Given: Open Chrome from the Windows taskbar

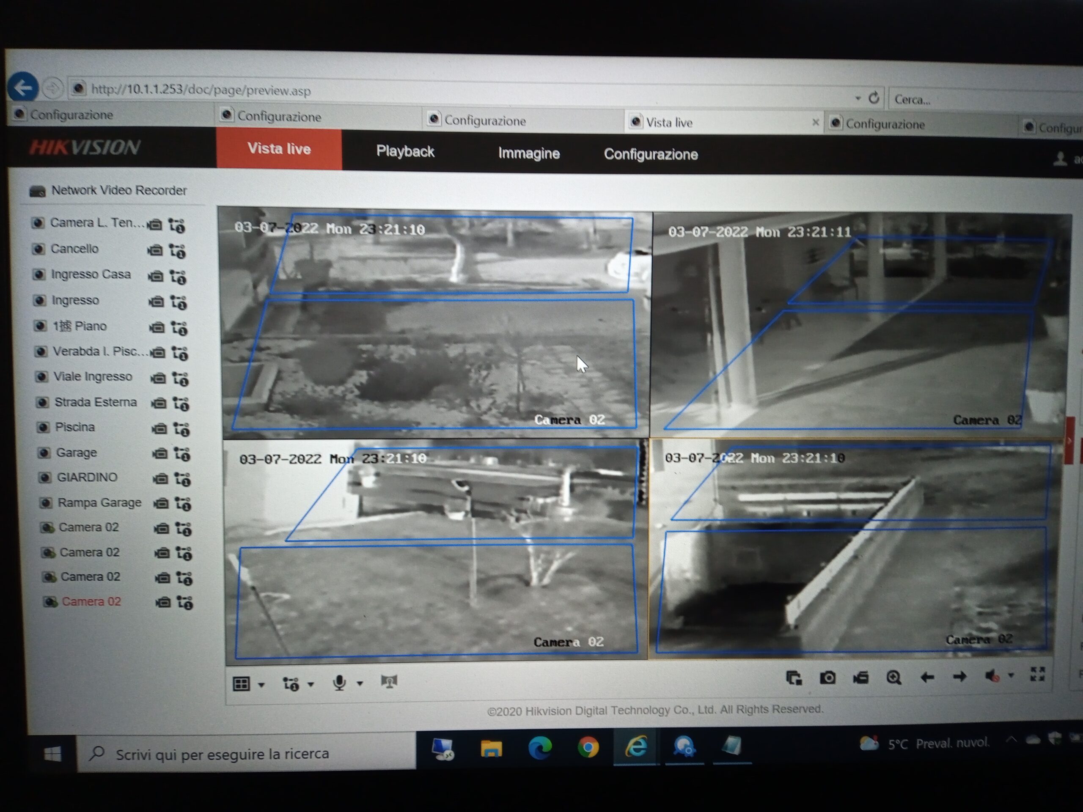Looking at the screenshot, I should (588, 747).
